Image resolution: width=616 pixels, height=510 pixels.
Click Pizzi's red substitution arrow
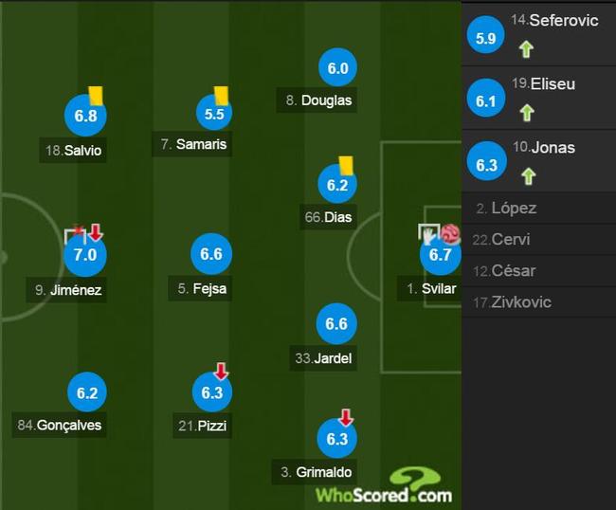pos(221,372)
